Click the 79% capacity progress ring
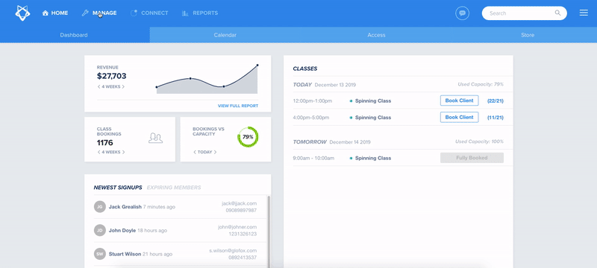597x268 pixels. click(248, 137)
